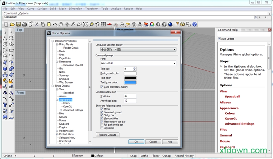Select the Text object tool in sidebar
The height and width of the screenshot is (159, 273).
click(x=5, y=105)
